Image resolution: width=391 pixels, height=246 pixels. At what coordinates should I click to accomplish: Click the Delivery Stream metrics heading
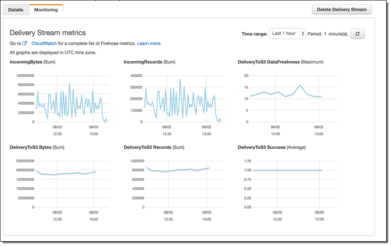tap(48, 33)
